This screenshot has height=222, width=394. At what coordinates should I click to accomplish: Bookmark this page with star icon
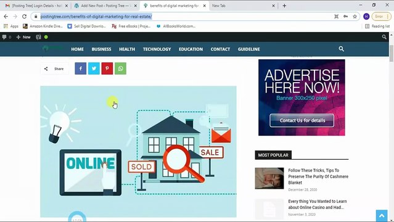(x=355, y=17)
